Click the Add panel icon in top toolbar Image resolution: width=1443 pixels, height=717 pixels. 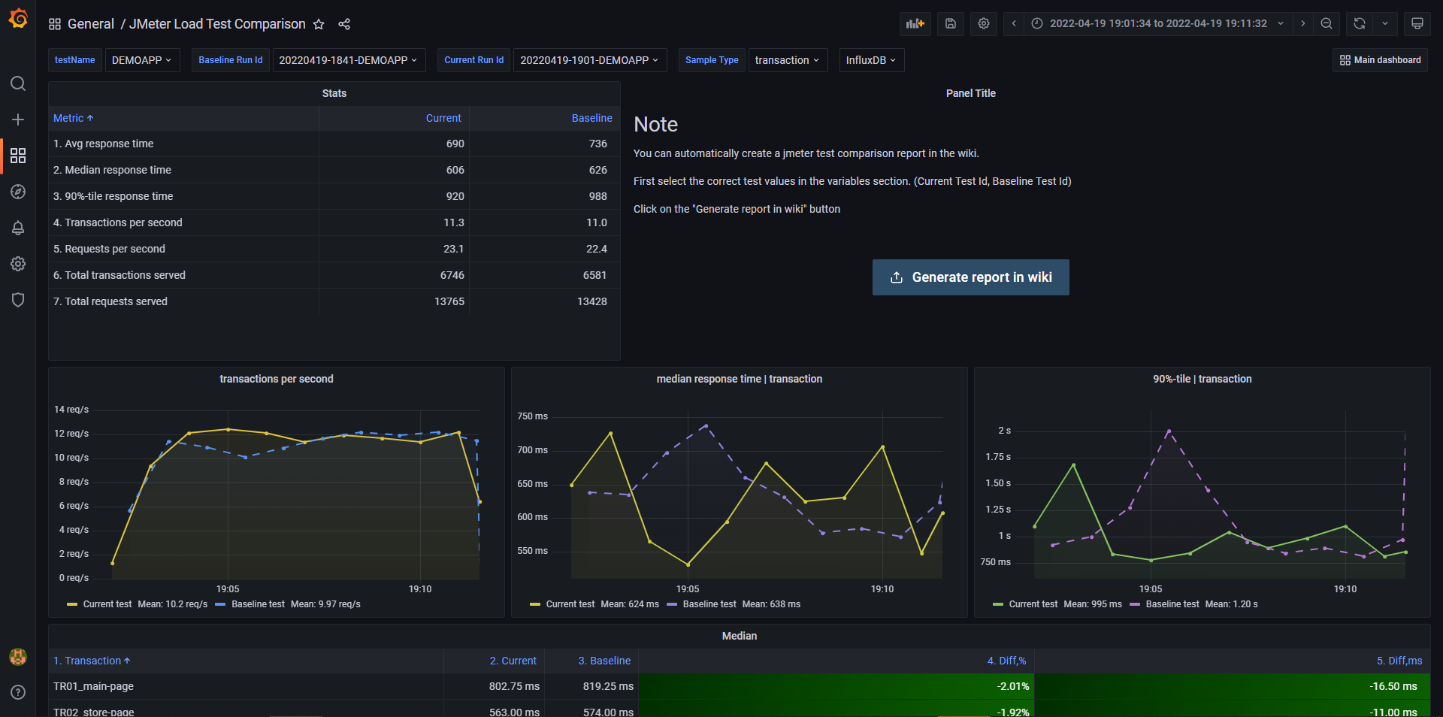point(915,23)
